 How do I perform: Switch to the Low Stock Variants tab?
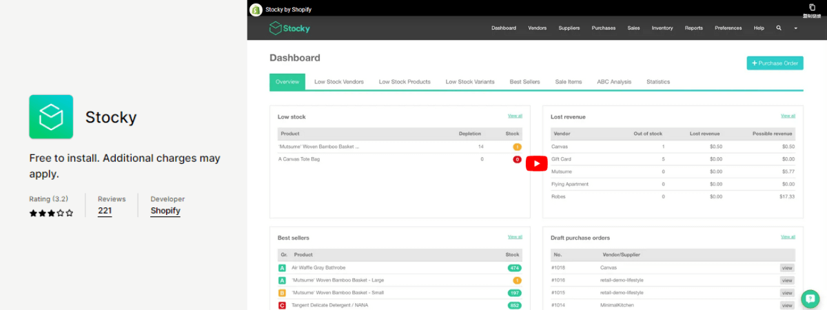click(470, 82)
